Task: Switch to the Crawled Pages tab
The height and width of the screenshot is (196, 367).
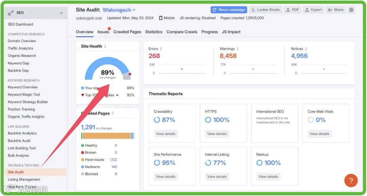Action: (x=127, y=32)
